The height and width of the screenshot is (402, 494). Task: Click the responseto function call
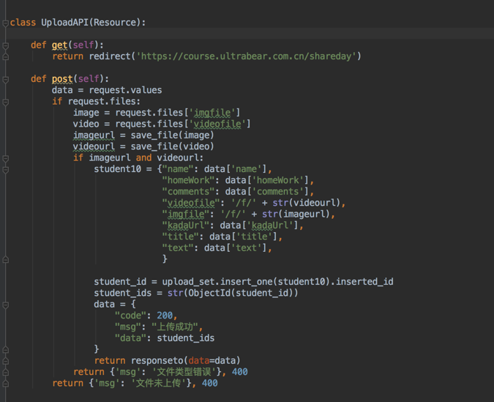[157, 360]
